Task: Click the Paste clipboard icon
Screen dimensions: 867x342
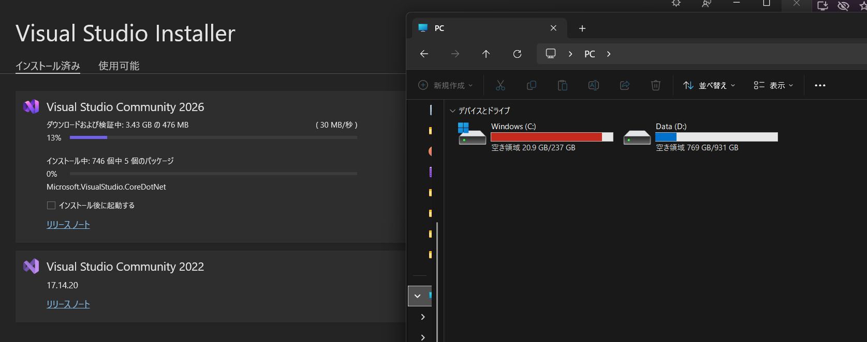Action: click(562, 85)
